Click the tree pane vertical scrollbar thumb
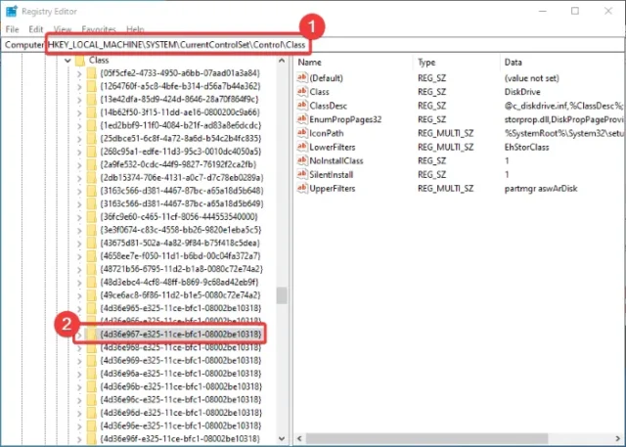The width and height of the screenshot is (626, 447). click(x=282, y=295)
